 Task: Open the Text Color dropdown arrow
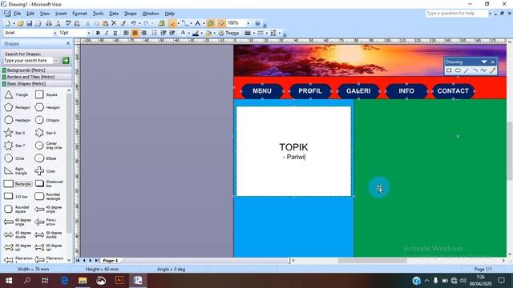[189, 33]
